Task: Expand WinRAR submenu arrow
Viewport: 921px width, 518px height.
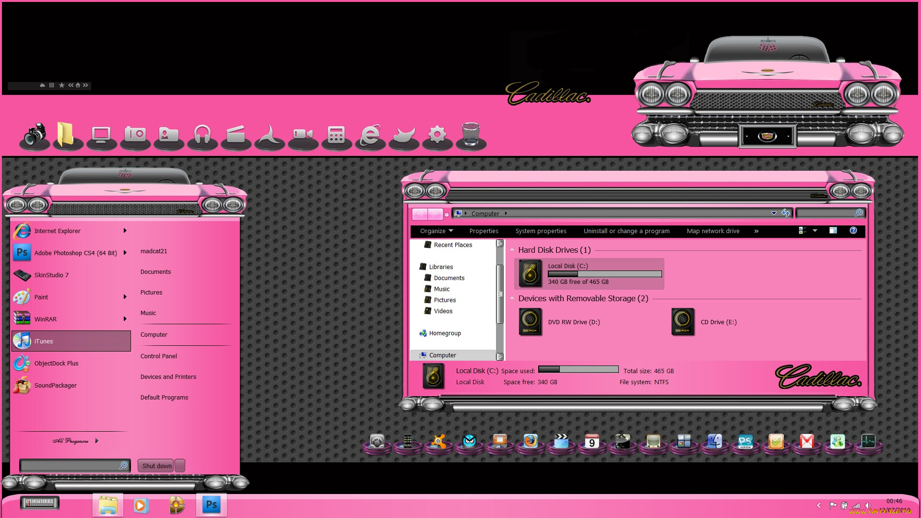Action: pos(125,319)
